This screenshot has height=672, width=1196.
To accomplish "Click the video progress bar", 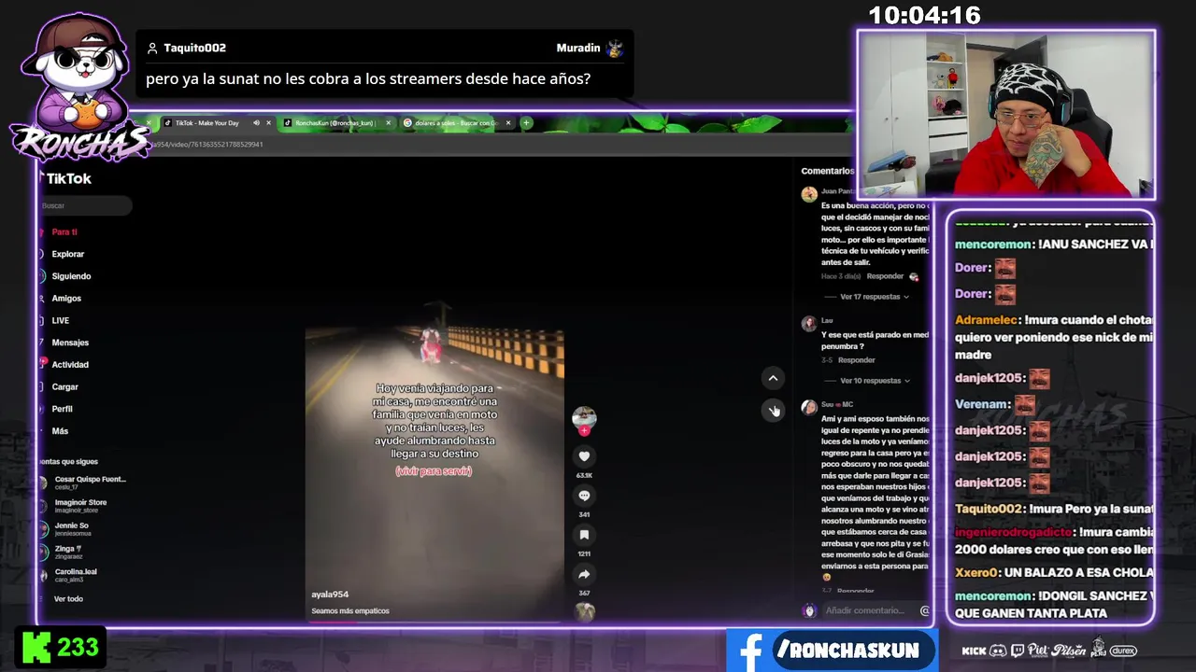I will pyautogui.click(x=434, y=622).
